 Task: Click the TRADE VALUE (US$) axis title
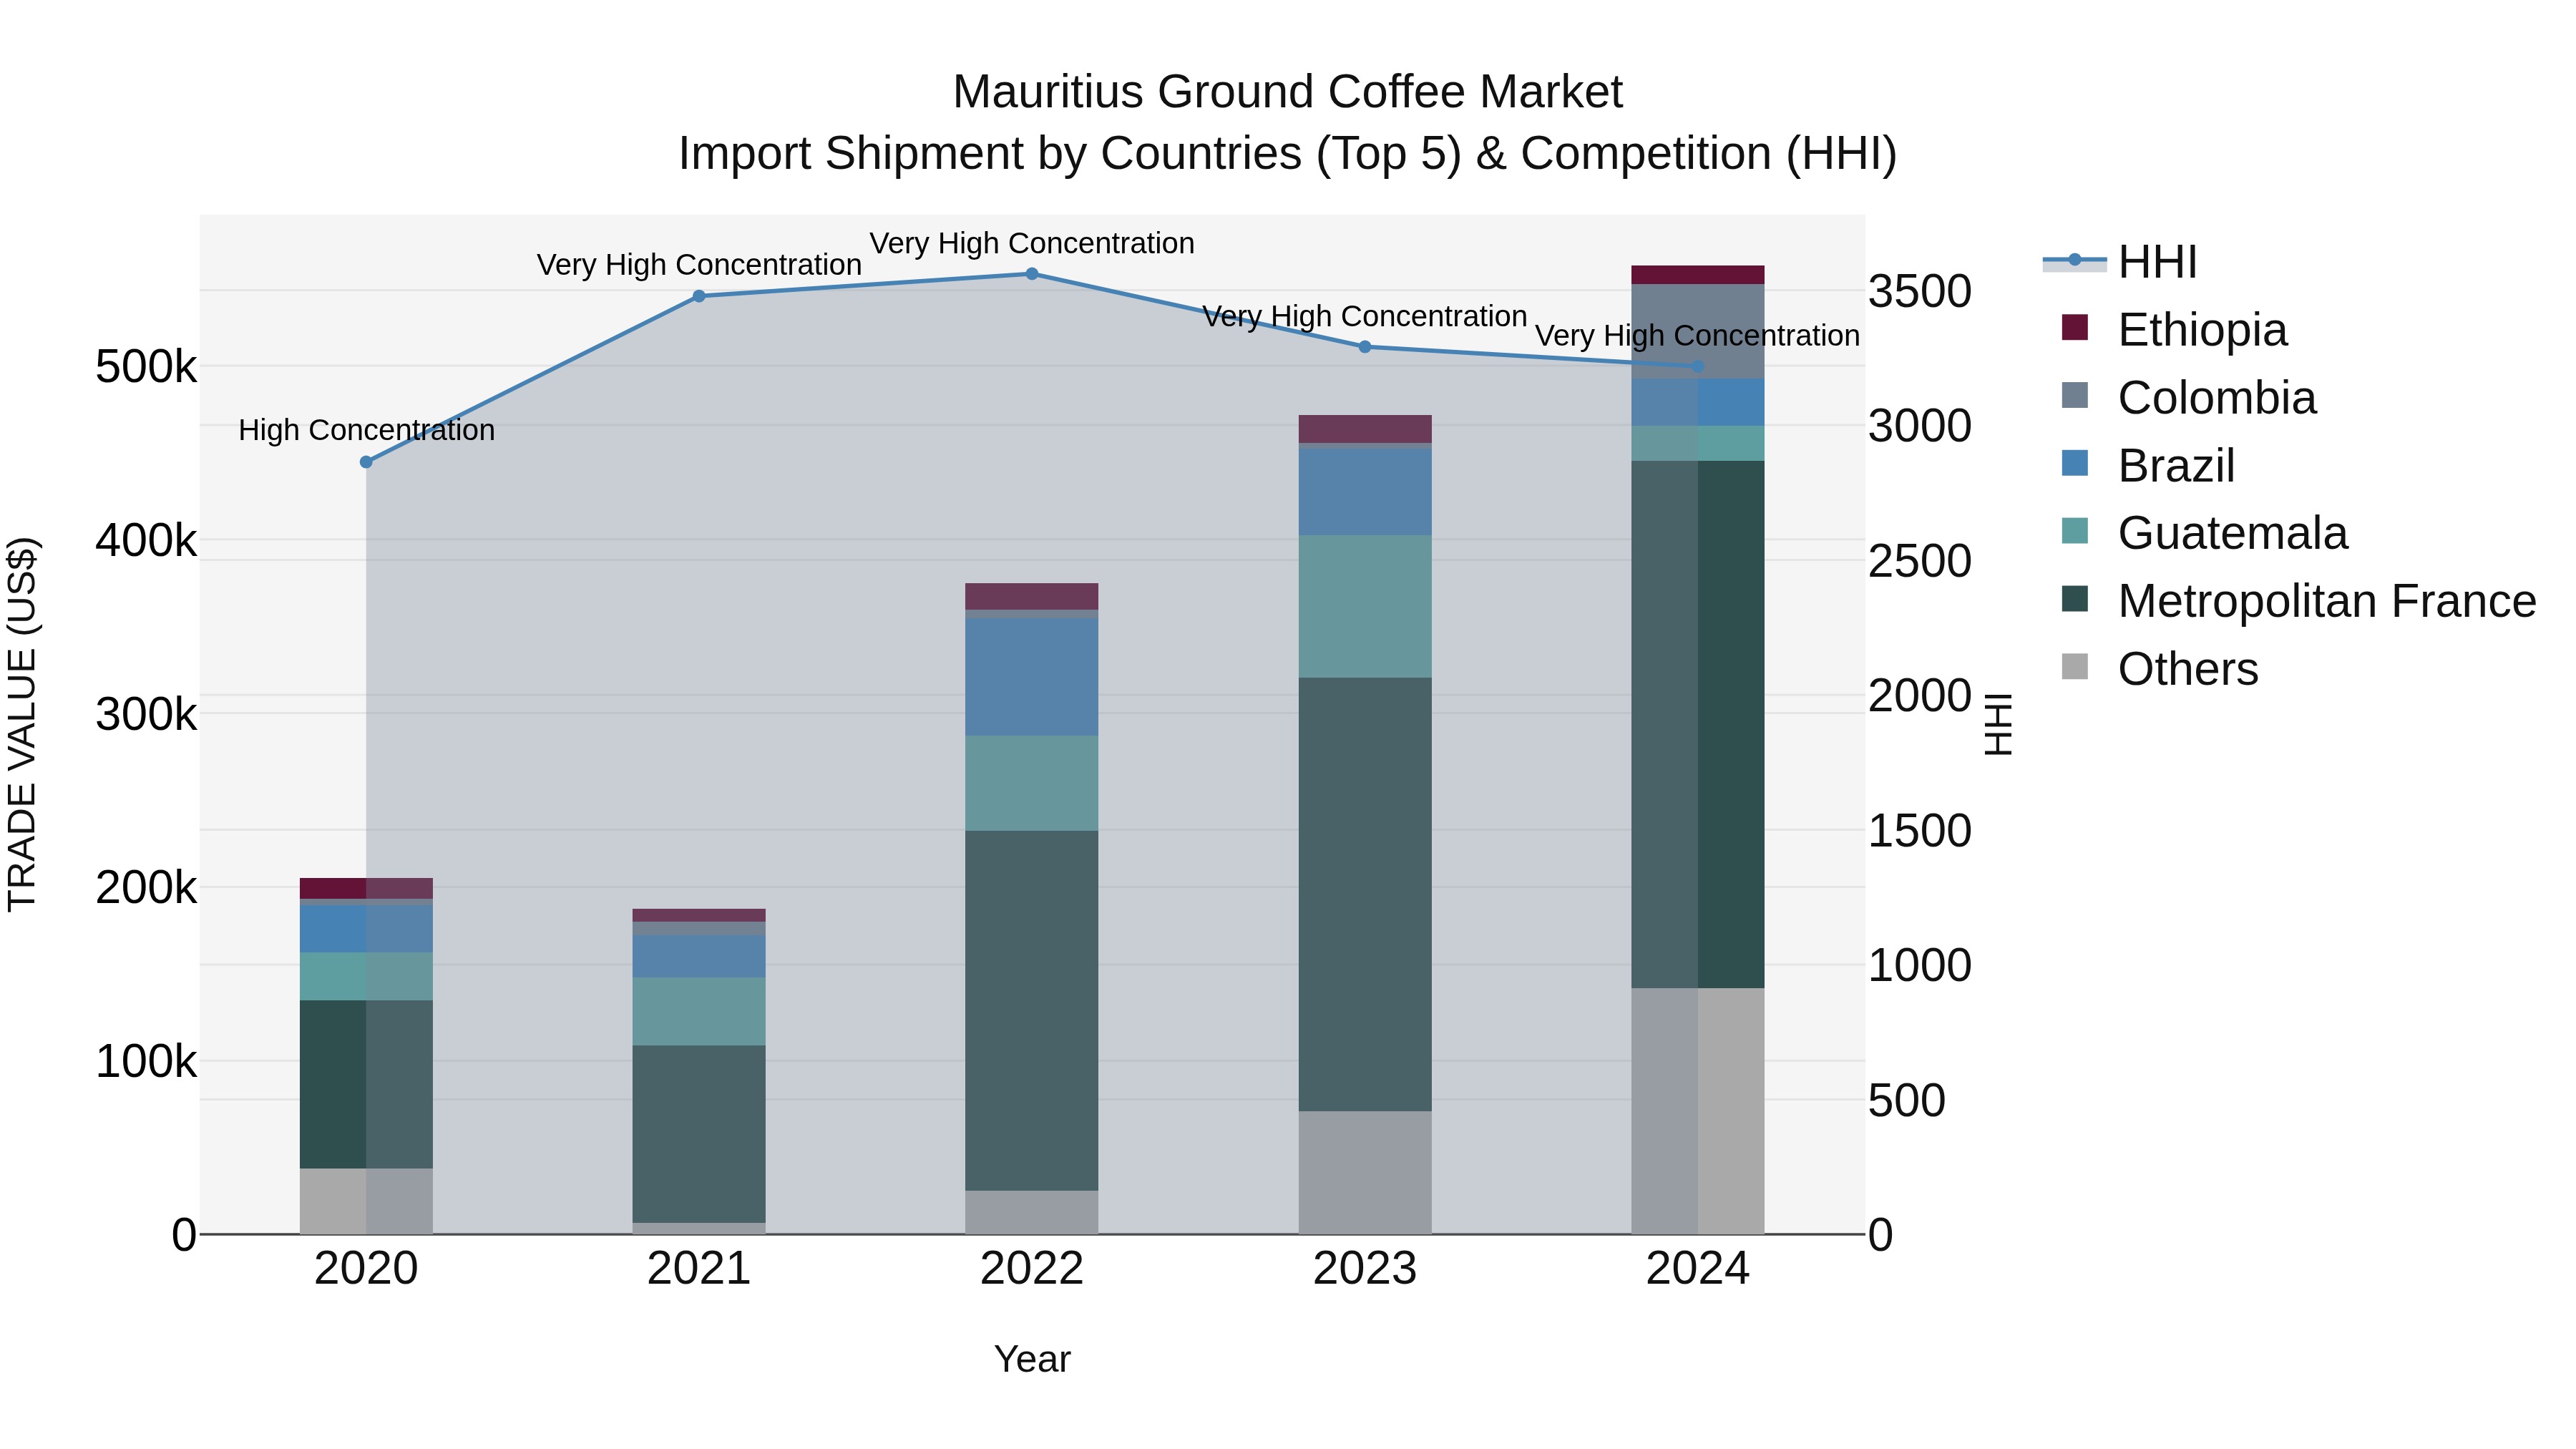pyautogui.click(x=22, y=724)
